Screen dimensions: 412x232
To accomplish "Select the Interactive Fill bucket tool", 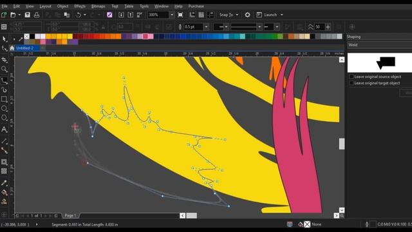I will 4,192.
